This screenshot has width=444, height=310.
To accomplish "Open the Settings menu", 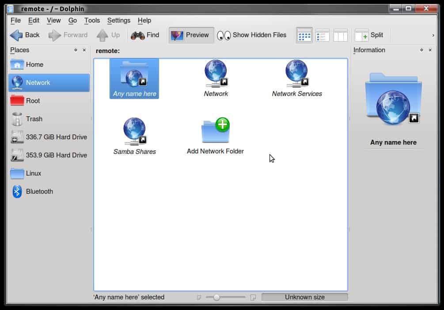I will pos(119,20).
